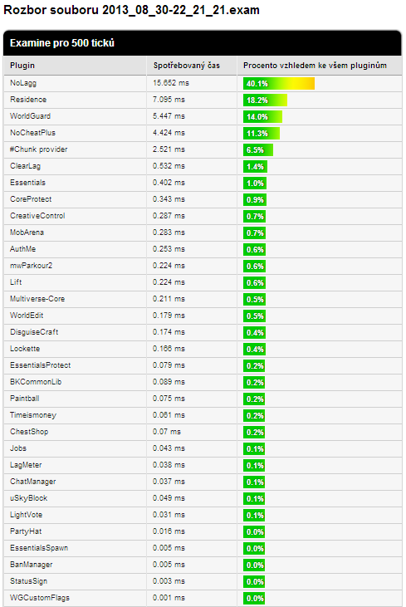Select the Timeismoney plugin name
Screen dimensions: 406x607
pyautogui.click(x=33, y=415)
